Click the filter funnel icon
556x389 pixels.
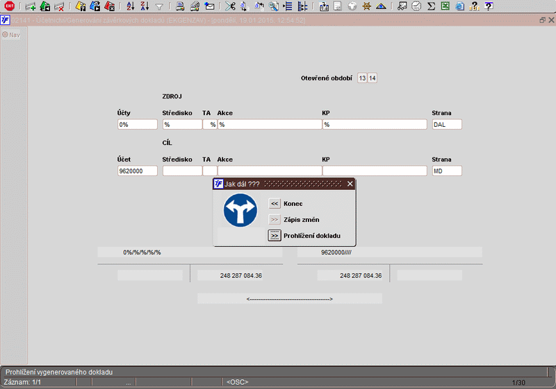click(159, 6)
